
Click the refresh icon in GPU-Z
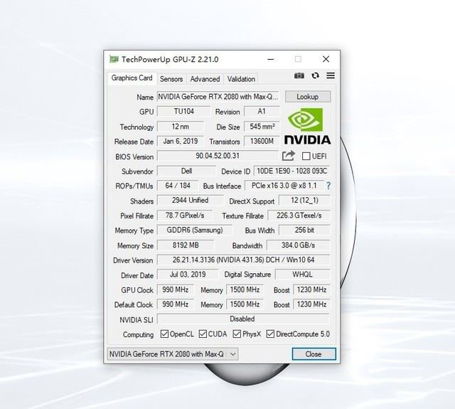pos(316,75)
